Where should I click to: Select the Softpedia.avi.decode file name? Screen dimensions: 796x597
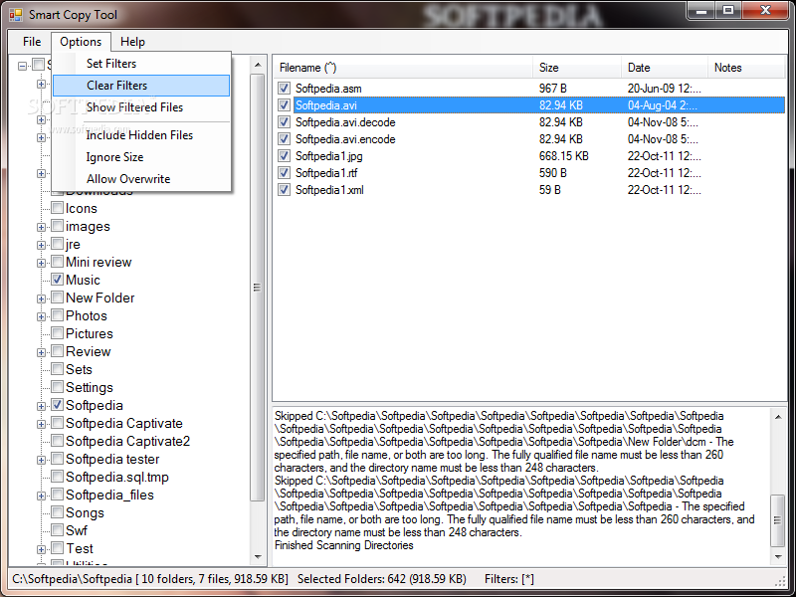tap(345, 122)
